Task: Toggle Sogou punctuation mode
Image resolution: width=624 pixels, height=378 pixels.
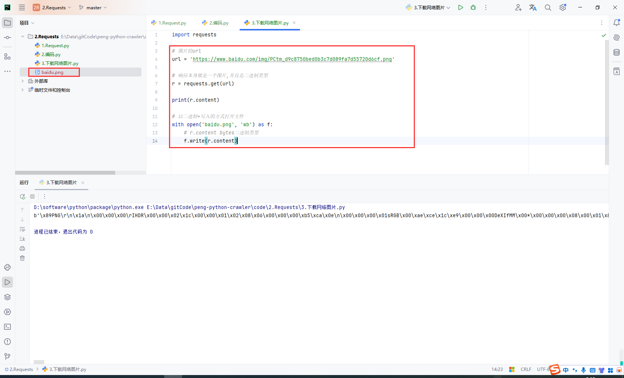Action: click(575, 370)
